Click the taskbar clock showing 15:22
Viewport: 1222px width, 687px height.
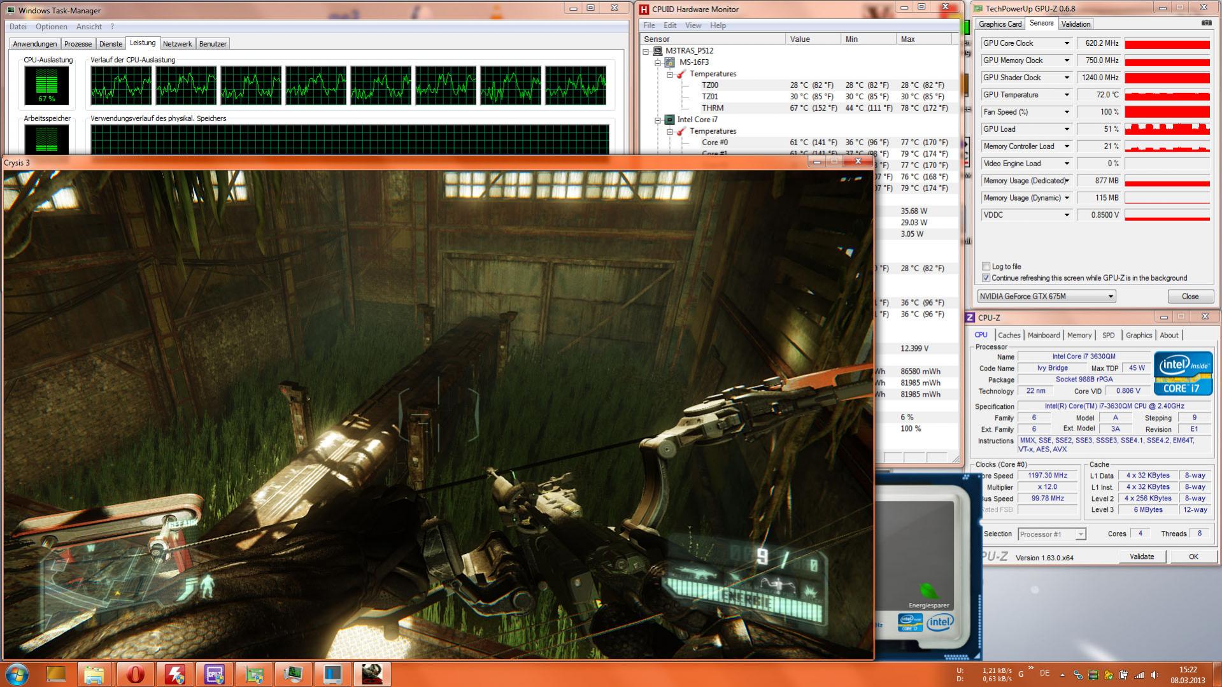point(1188,675)
